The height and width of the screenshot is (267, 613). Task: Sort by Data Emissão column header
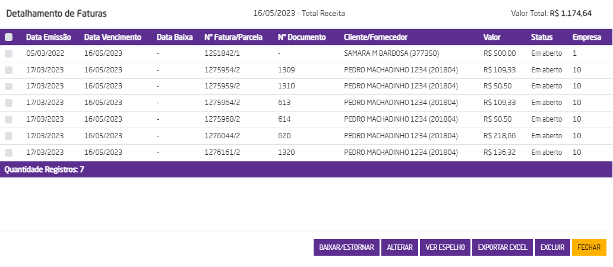pos(49,37)
